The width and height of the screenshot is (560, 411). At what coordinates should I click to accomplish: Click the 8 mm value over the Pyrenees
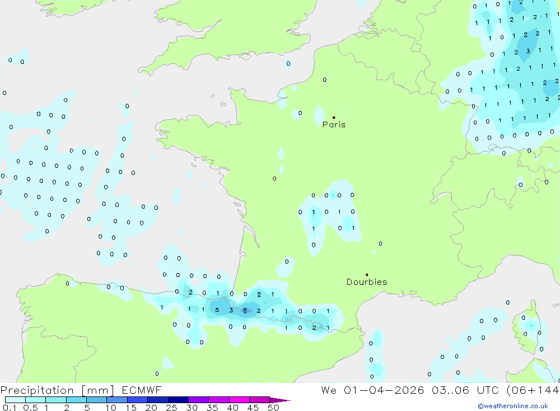click(245, 311)
